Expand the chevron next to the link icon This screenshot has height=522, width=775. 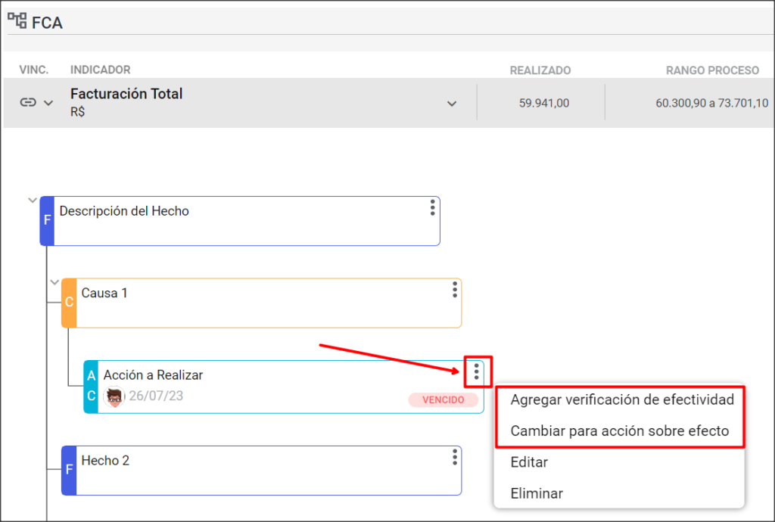click(x=48, y=103)
